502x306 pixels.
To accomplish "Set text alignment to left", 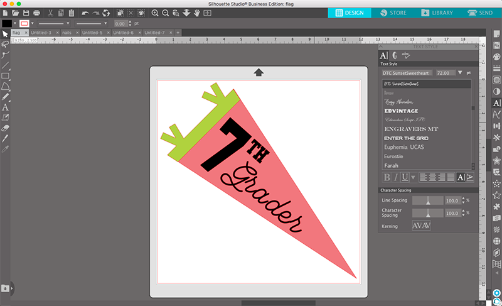I will click(x=423, y=177).
